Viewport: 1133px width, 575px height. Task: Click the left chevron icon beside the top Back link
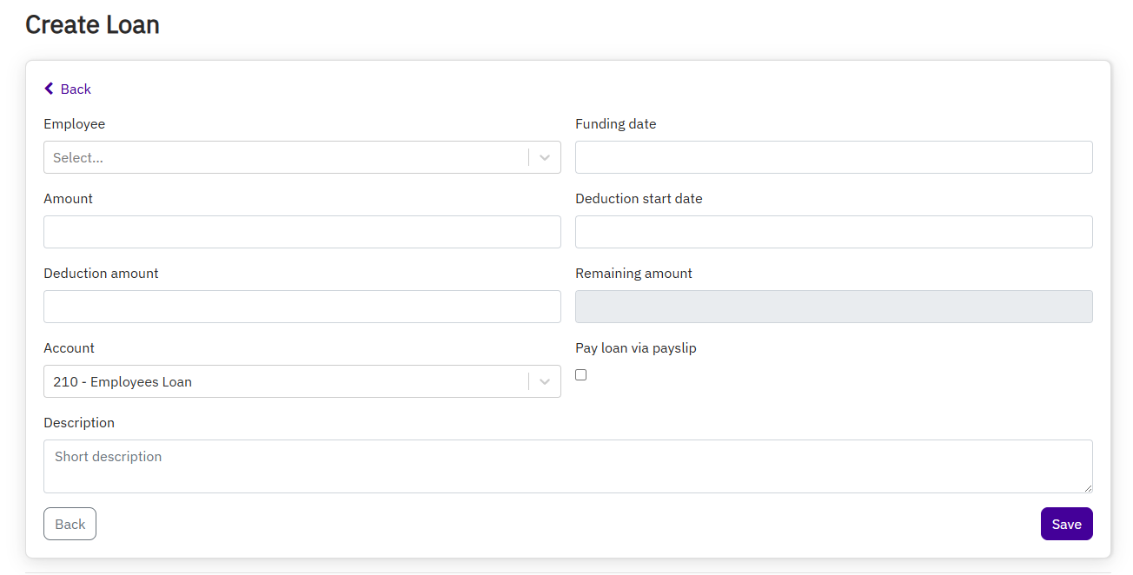click(x=49, y=89)
